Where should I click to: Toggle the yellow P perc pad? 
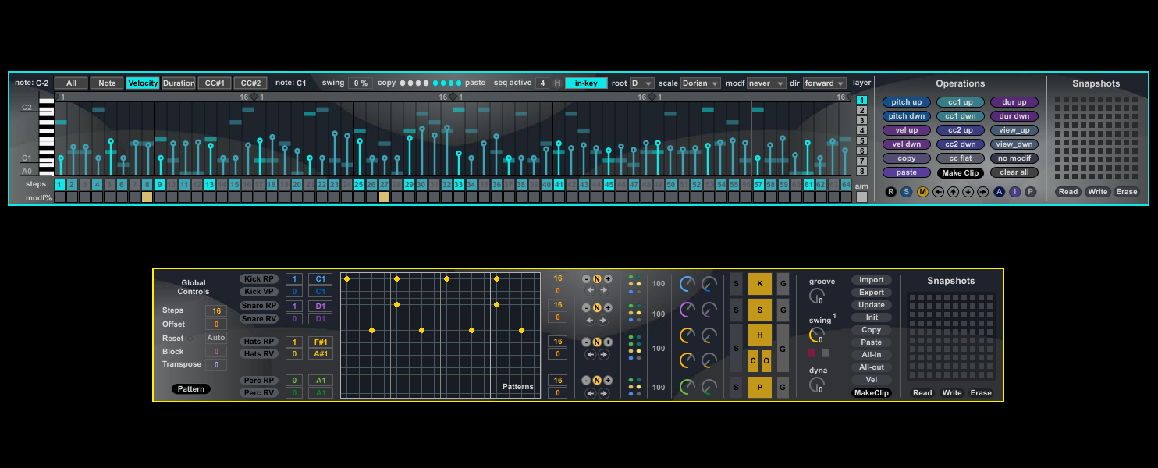click(760, 388)
